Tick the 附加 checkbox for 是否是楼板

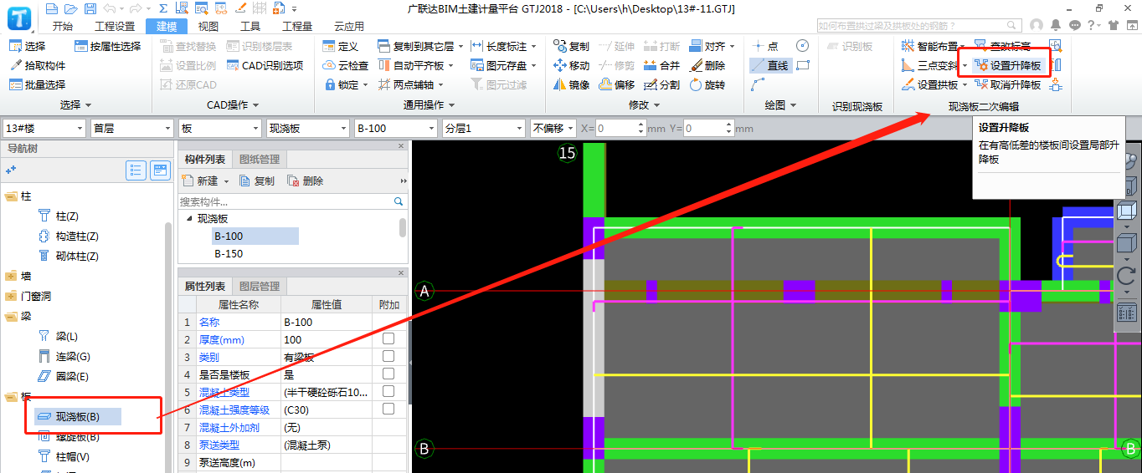pos(388,374)
